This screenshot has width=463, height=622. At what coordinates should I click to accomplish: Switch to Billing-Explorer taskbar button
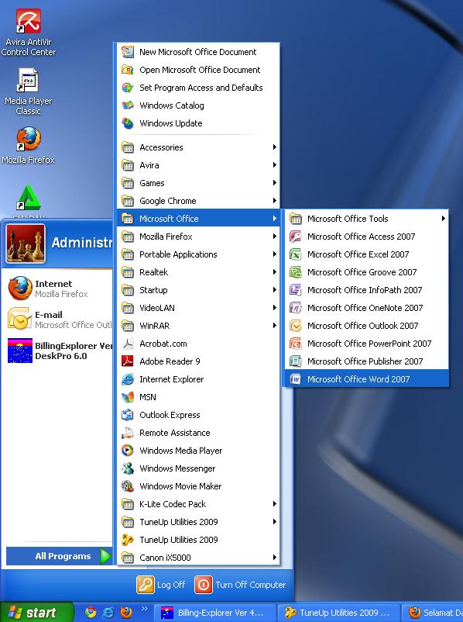coord(214,613)
